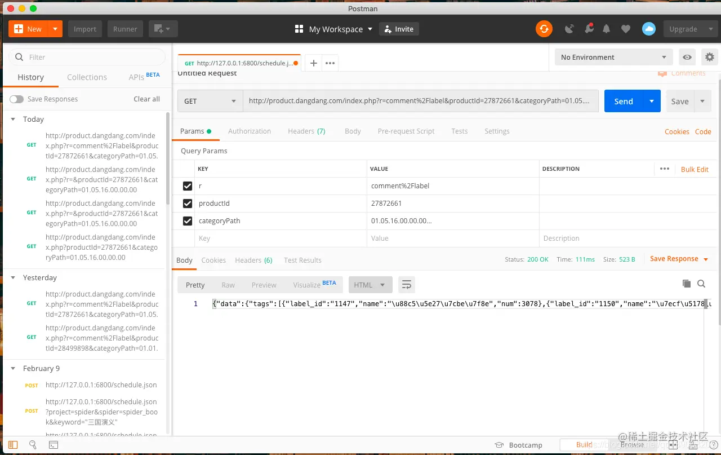Search the response with magnifier icon
This screenshot has width=721, height=455.
click(701, 284)
